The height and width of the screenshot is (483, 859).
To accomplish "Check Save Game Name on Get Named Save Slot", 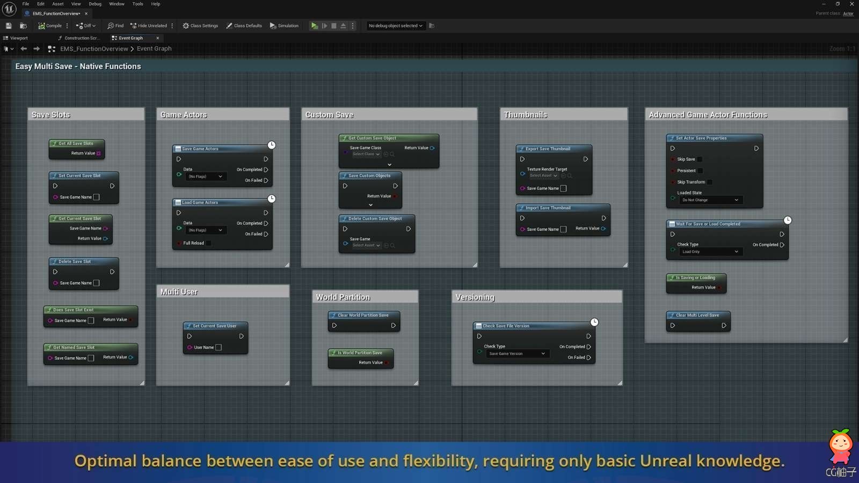I will pyautogui.click(x=91, y=358).
